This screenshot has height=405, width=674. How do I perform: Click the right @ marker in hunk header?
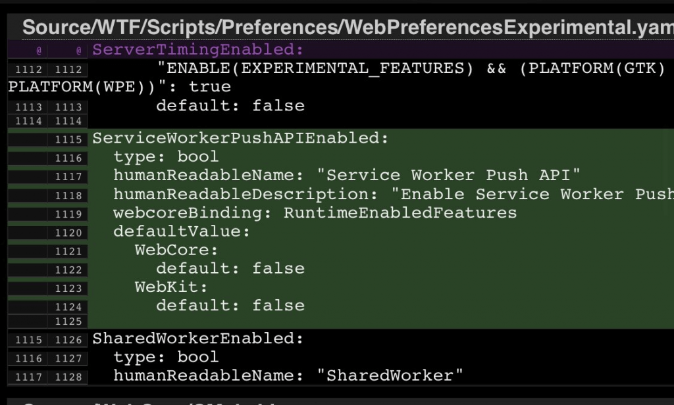[78, 51]
